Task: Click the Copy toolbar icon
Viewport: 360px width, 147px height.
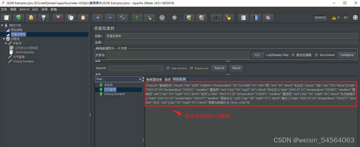Action: point(71,18)
